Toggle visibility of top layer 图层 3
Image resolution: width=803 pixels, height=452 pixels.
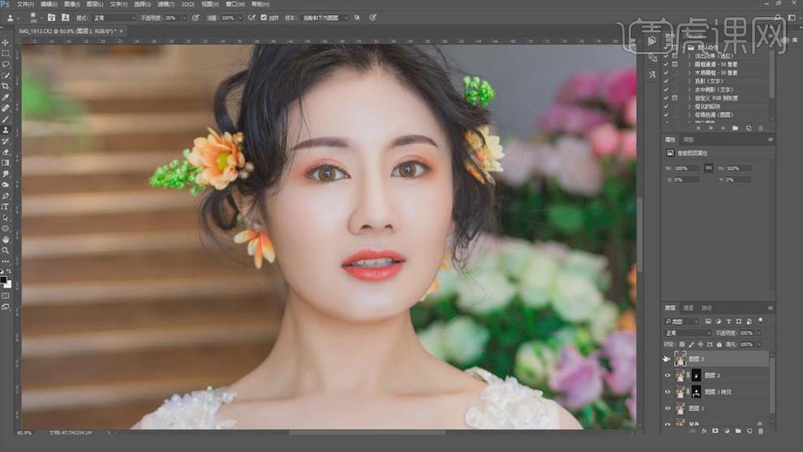[x=668, y=359]
